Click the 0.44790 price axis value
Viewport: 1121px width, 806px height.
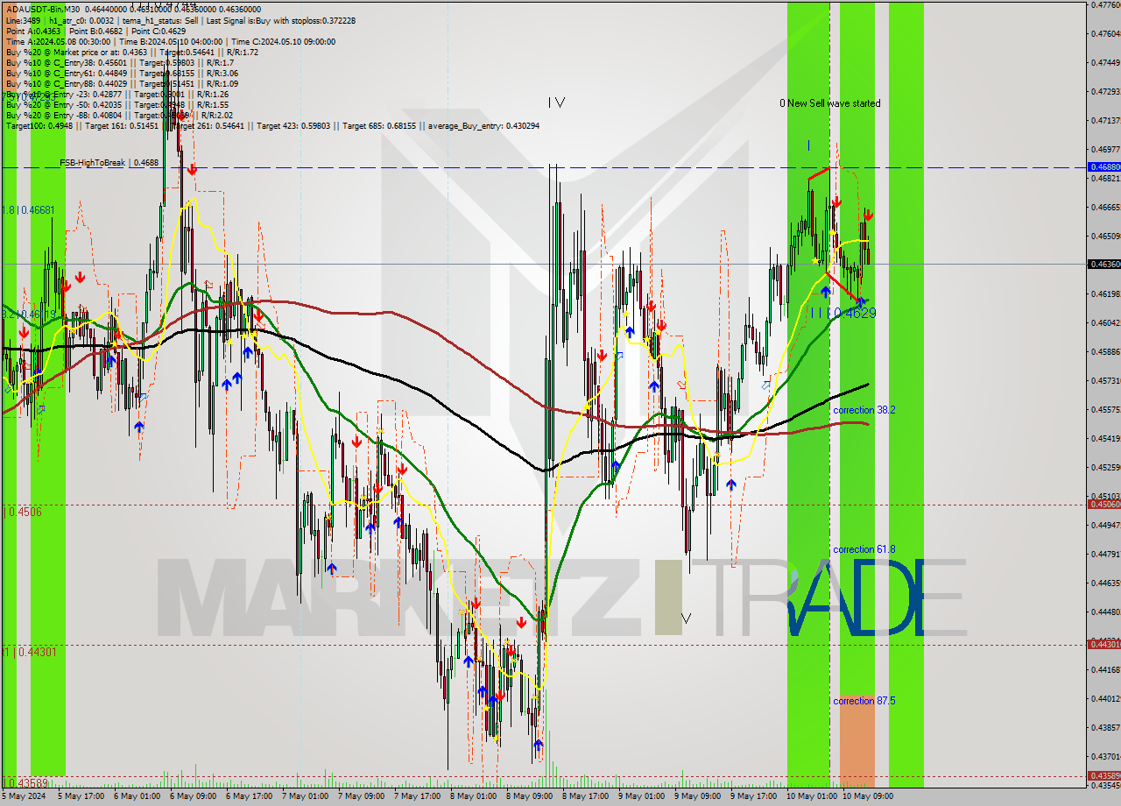click(x=1105, y=554)
